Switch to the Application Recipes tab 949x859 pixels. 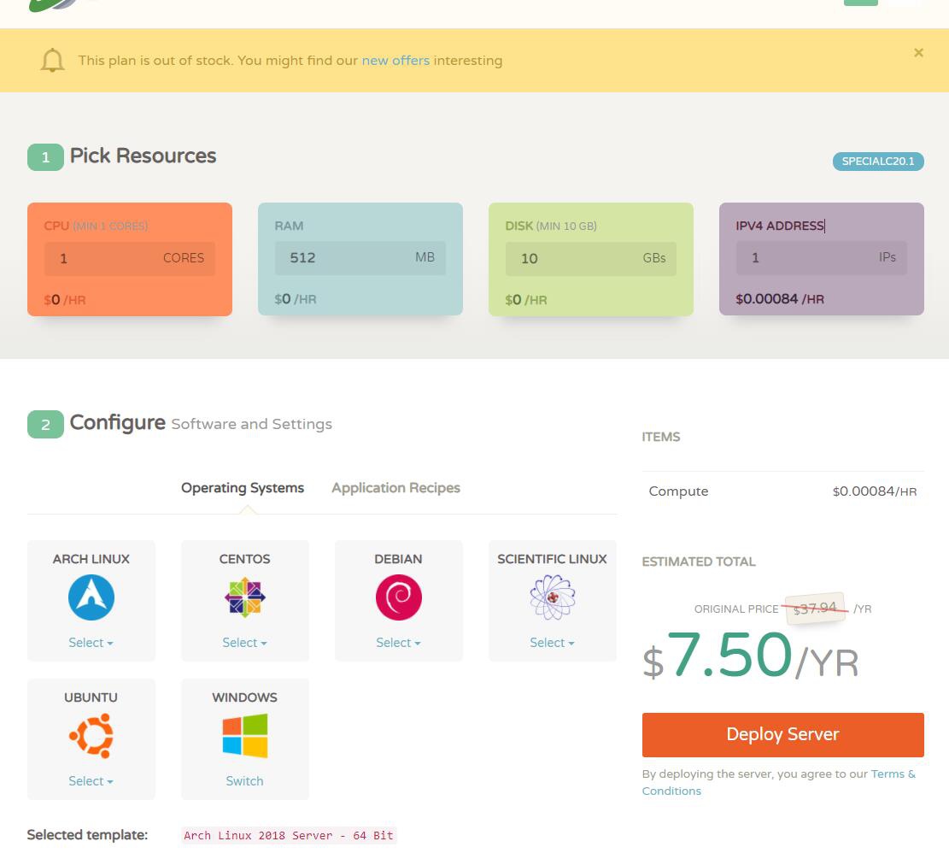pyautogui.click(x=395, y=488)
